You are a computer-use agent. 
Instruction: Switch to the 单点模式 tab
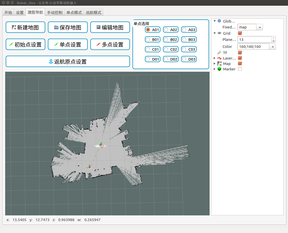pos(74,12)
